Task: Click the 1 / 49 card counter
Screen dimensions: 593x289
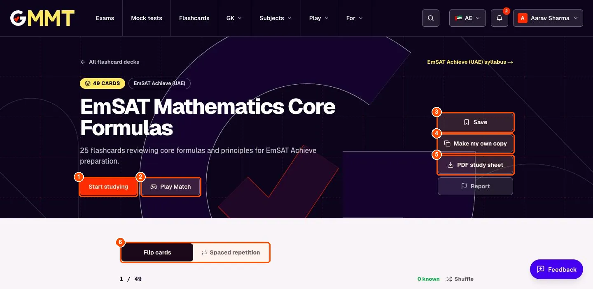Action: (131, 279)
